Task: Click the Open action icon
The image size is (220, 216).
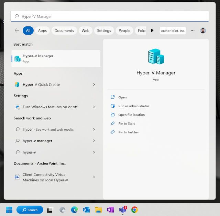Action: (x=113, y=97)
